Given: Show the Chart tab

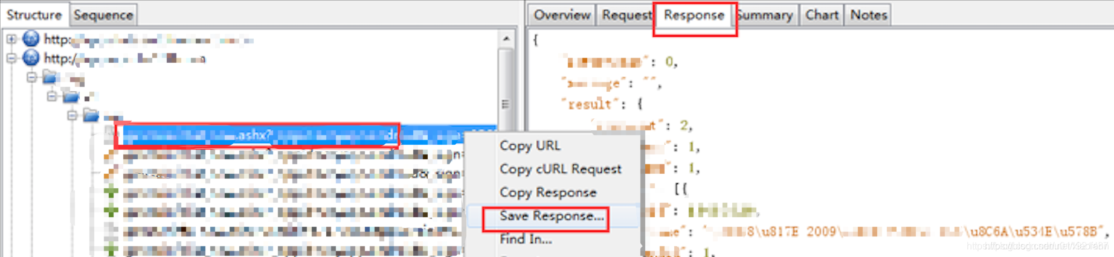Looking at the screenshot, I should click(822, 14).
